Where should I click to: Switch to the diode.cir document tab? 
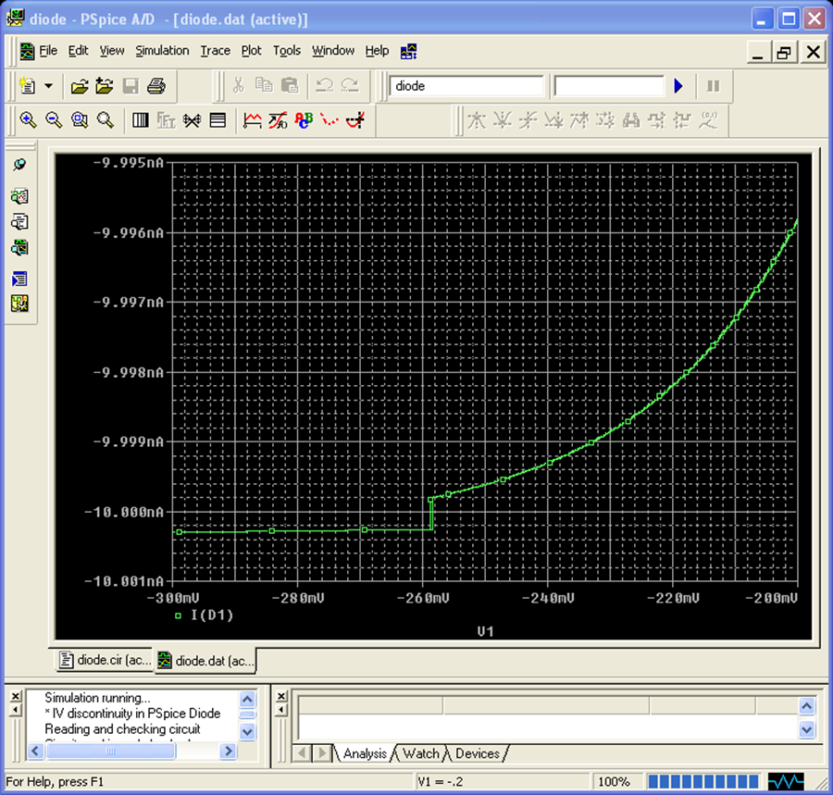click(104, 660)
